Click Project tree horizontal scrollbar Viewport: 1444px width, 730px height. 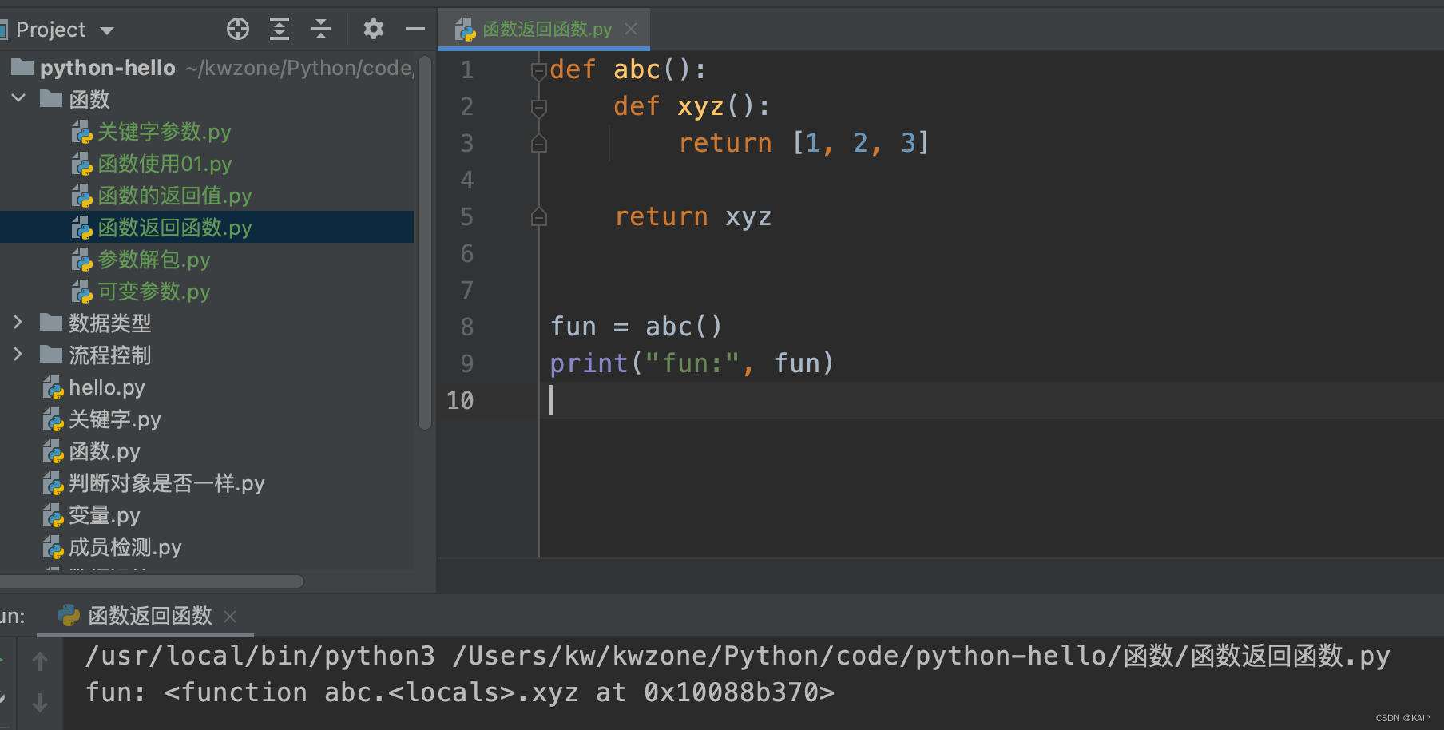[x=152, y=581]
